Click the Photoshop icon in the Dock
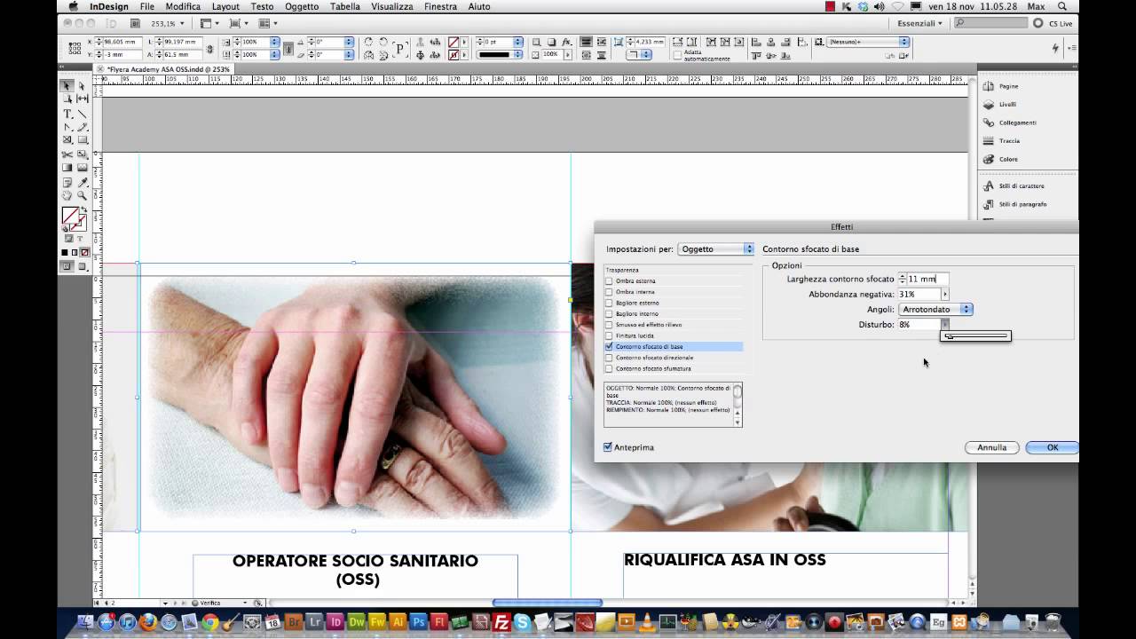Screen dimensions: 1136x639 click(x=419, y=622)
